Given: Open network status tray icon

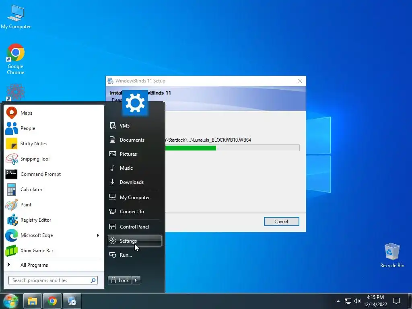Looking at the screenshot, I should click(348, 301).
